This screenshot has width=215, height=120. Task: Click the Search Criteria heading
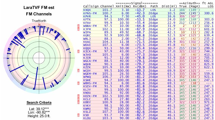[39, 102]
